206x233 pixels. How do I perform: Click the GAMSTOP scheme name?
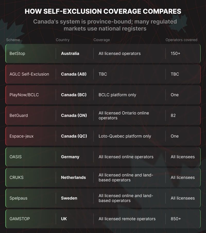[x=20, y=219]
